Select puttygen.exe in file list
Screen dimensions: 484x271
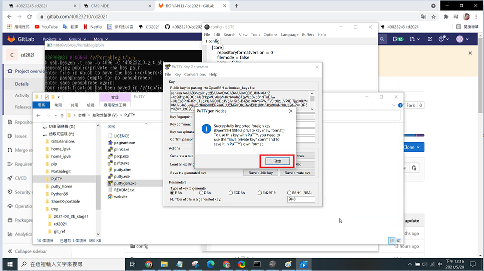click(x=125, y=183)
